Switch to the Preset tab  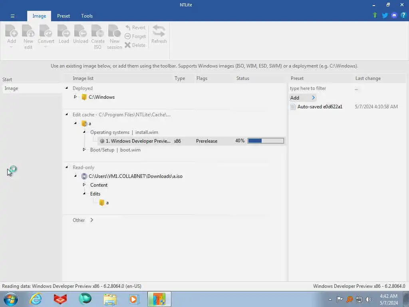coord(64,16)
